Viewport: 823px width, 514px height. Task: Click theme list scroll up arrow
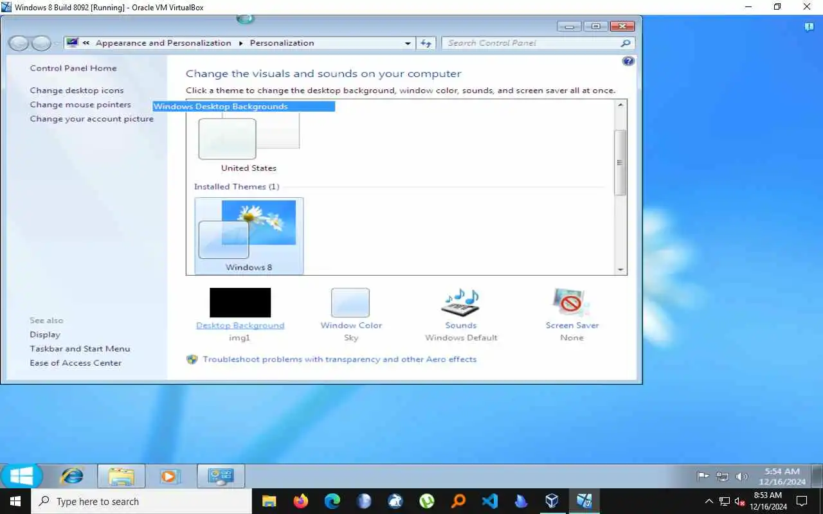point(620,105)
